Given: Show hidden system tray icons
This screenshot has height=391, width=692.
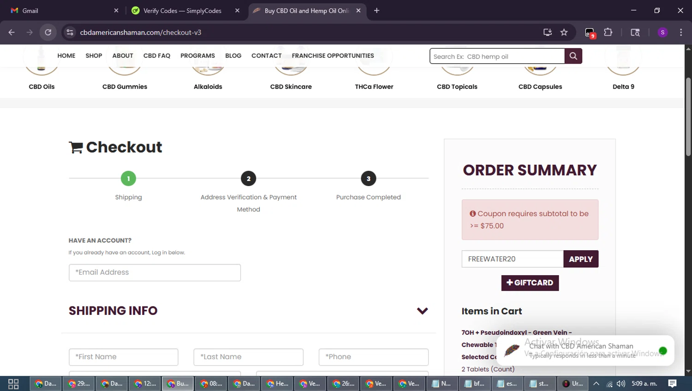Looking at the screenshot, I should (596, 384).
